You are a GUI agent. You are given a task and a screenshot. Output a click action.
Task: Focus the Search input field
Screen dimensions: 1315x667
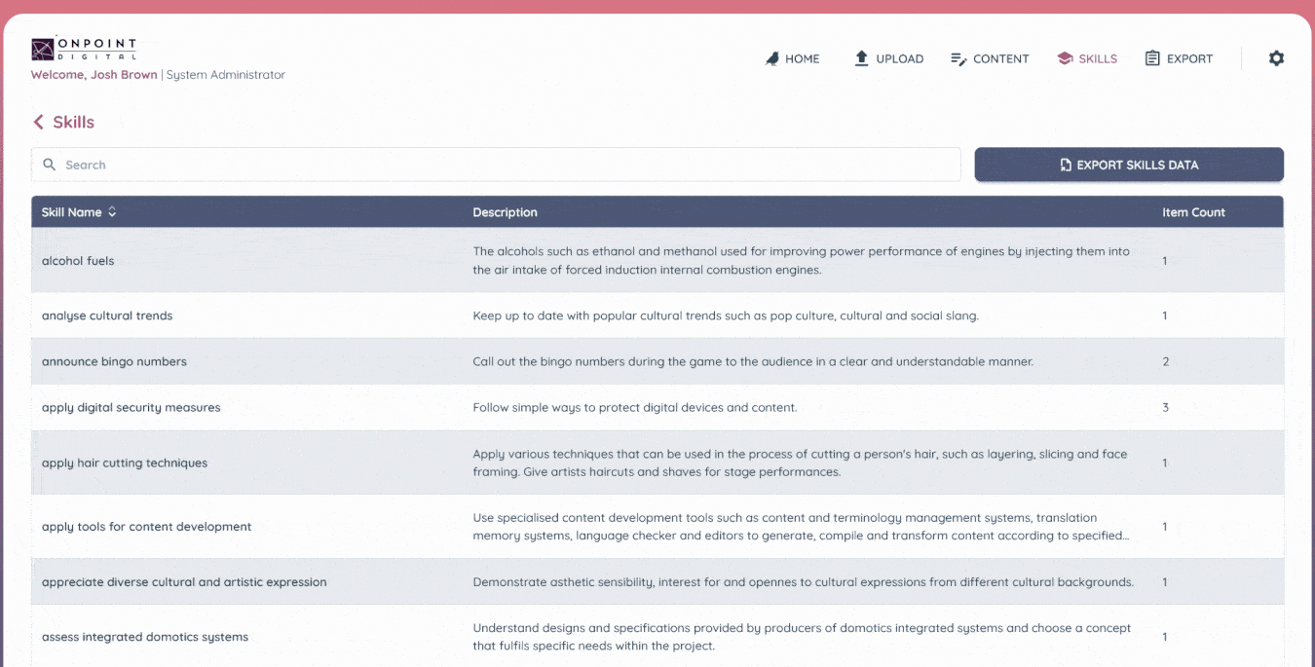[x=507, y=165]
